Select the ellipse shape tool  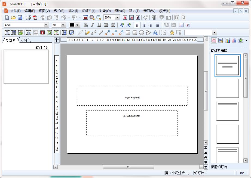point(142,33)
